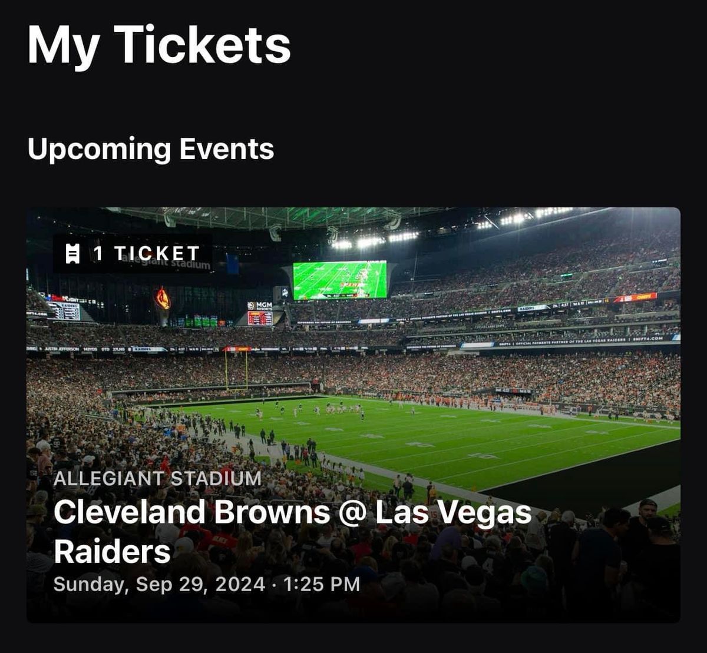Tap the orange torch flame in the photo
This screenshot has height=653, width=707.
[x=163, y=299]
